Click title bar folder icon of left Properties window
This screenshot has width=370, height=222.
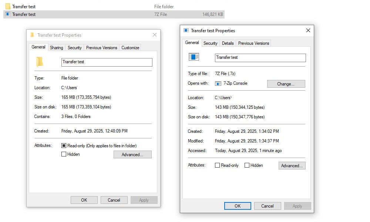click(x=32, y=35)
